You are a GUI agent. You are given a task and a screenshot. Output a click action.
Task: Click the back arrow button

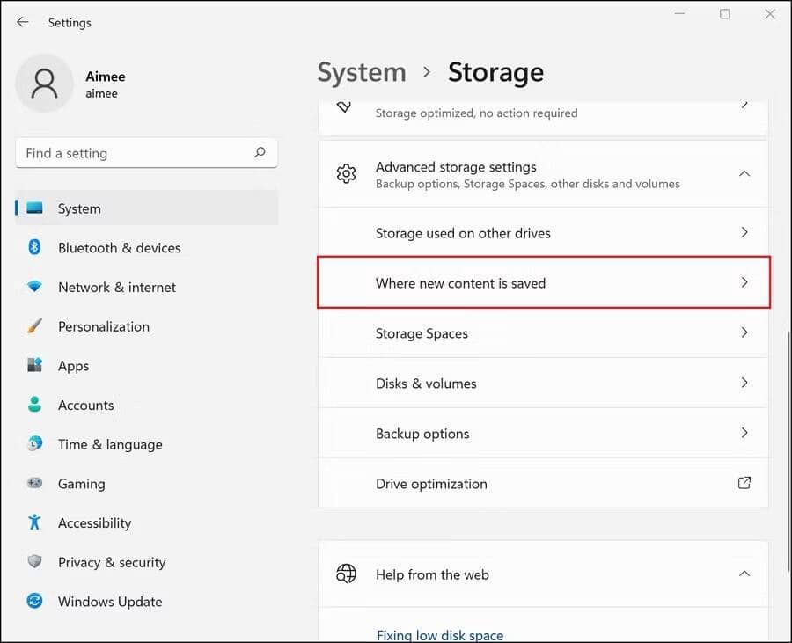coord(22,22)
